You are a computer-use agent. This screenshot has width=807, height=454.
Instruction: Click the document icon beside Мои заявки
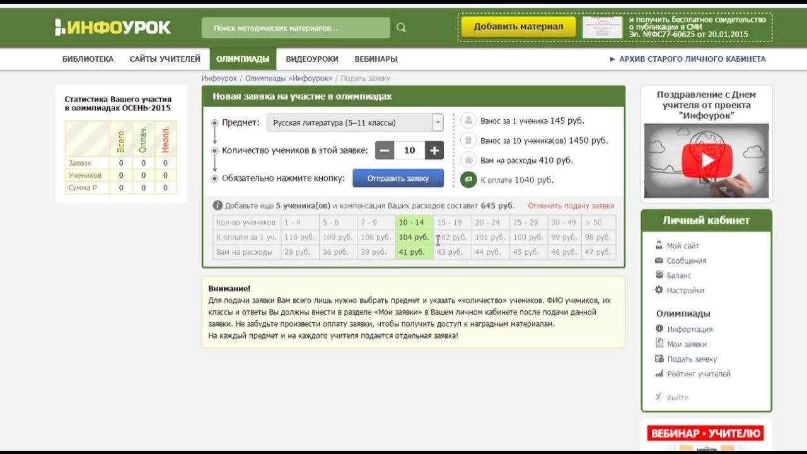click(659, 344)
